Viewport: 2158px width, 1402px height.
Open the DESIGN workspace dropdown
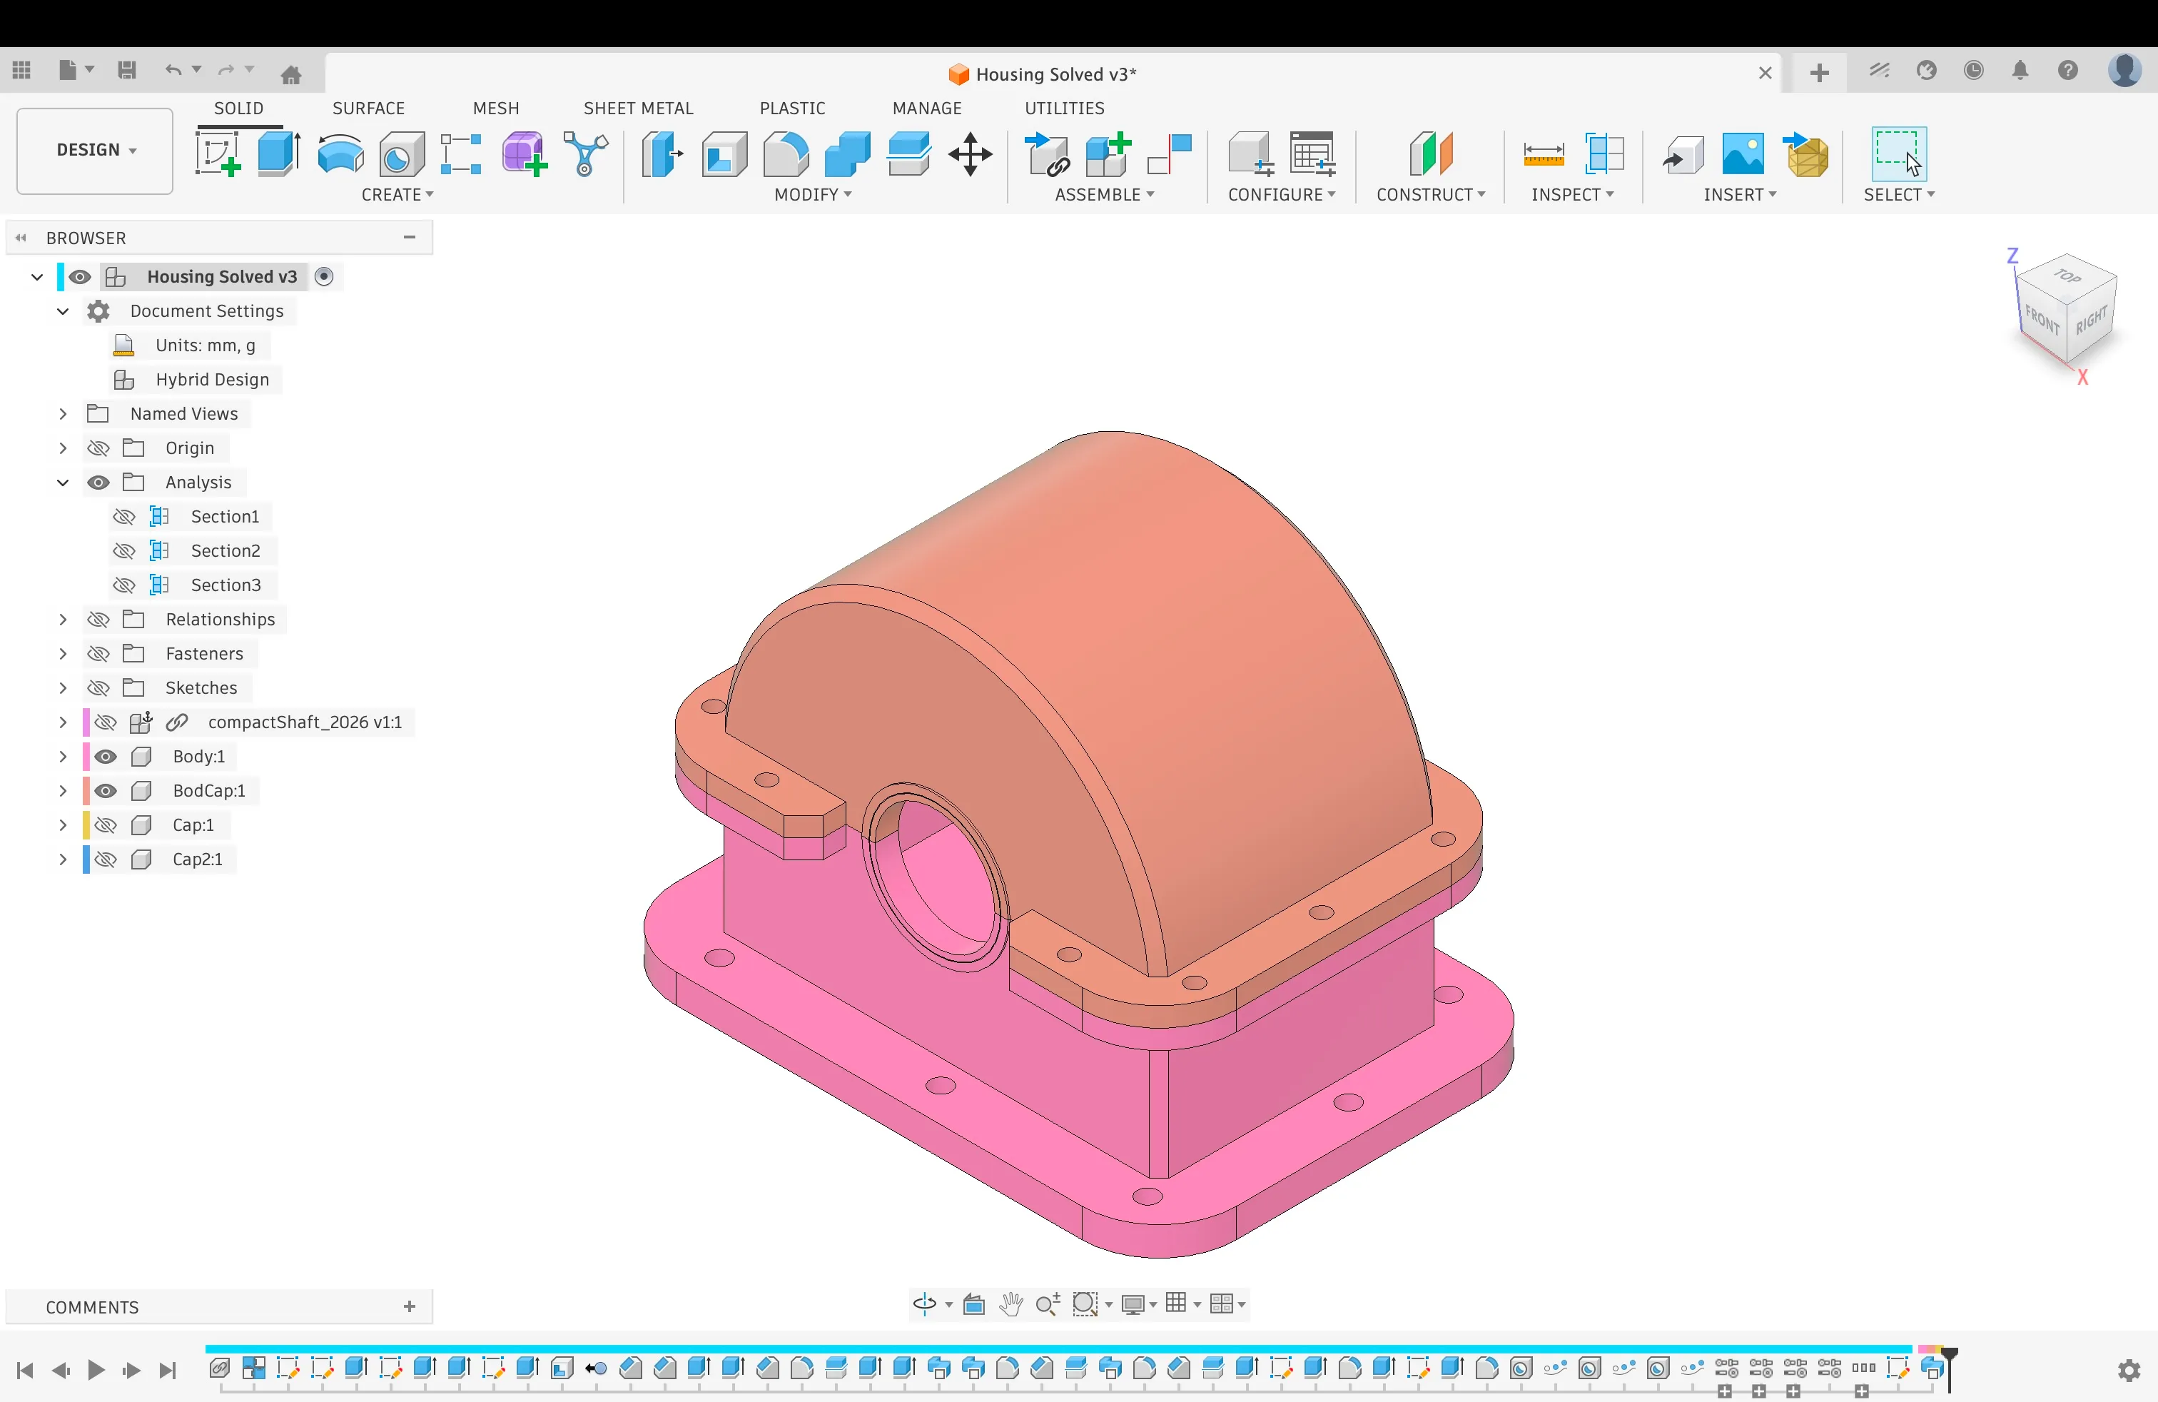click(95, 150)
